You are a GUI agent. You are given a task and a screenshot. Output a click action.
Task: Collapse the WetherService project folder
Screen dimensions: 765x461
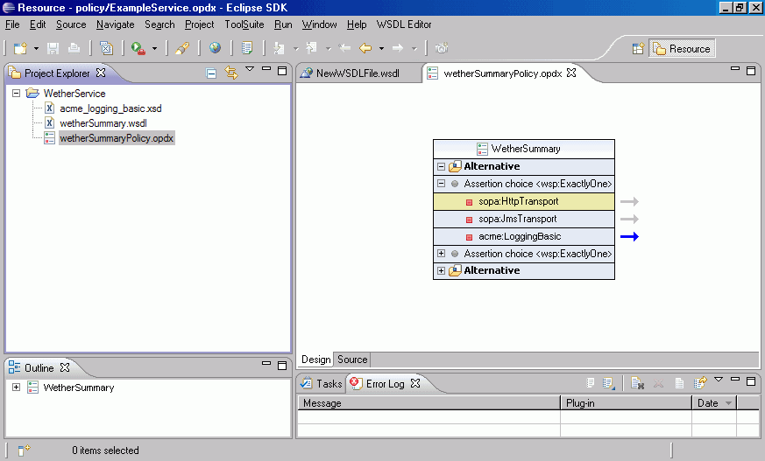pyautogui.click(x=16, y=93)
